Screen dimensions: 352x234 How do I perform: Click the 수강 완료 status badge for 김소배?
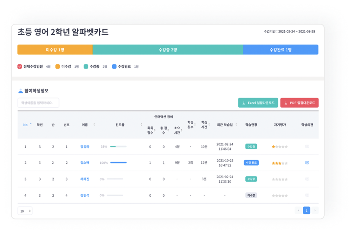(x=251, y=163)
